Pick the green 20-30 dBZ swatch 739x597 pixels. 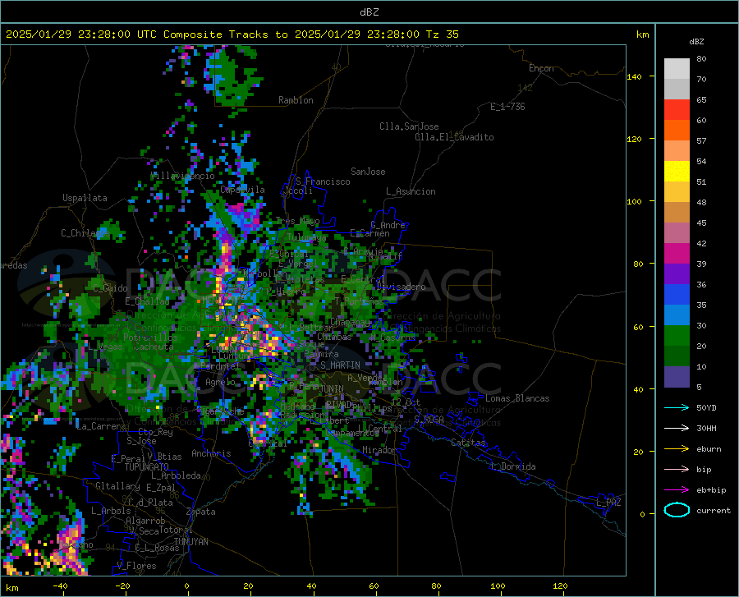[x=677, y=336]
